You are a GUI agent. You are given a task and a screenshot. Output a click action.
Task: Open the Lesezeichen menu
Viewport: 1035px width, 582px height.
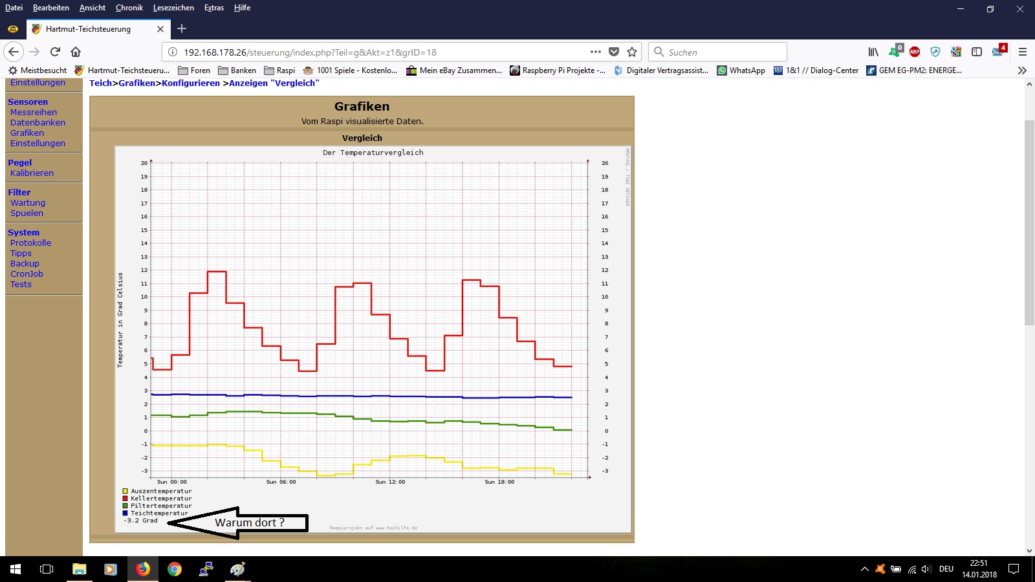pyautogui.click(x=173, y=8)
